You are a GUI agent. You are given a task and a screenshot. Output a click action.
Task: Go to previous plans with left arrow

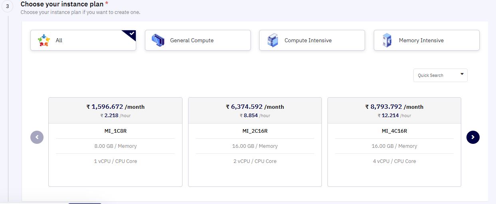tap(37, 137)
